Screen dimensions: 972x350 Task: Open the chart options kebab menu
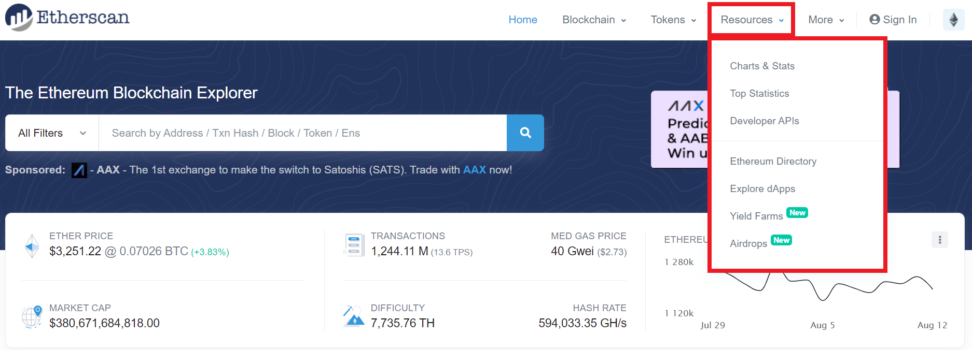click(x=939, y=239)
